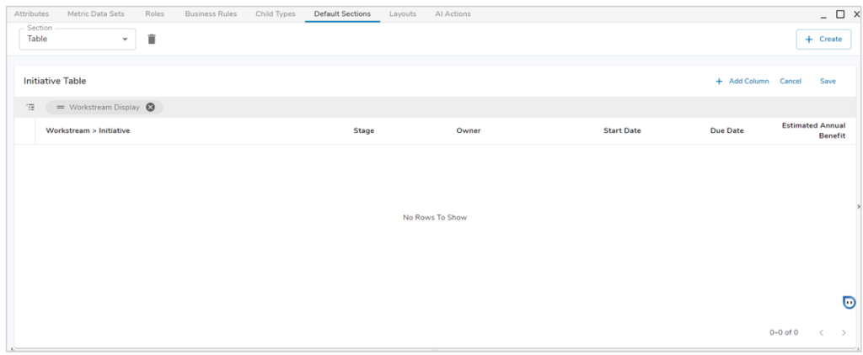Click the Estimated Annual Benefit column header
The height and width of the screenshot is (355, 863).
[813, 130]
